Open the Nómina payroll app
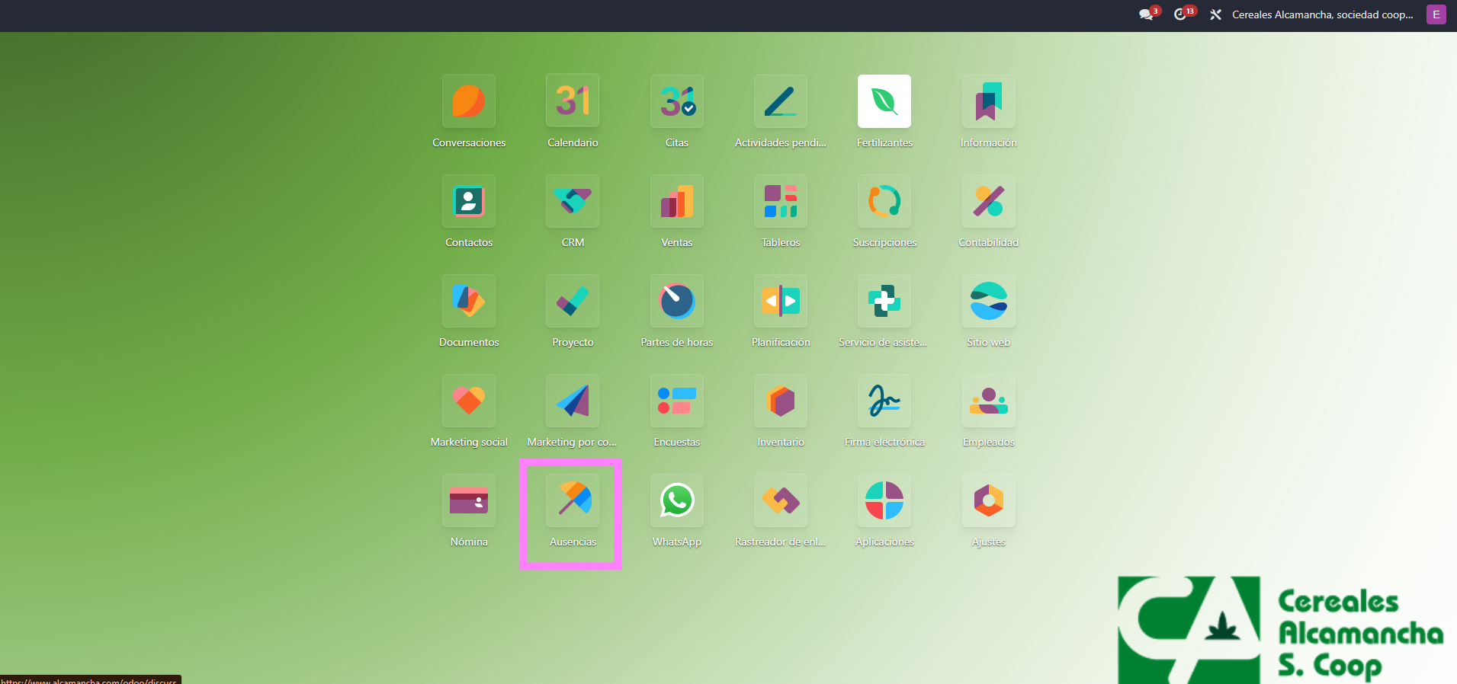The height and width of the screenshot is (684, 1457). click(468, 500)
